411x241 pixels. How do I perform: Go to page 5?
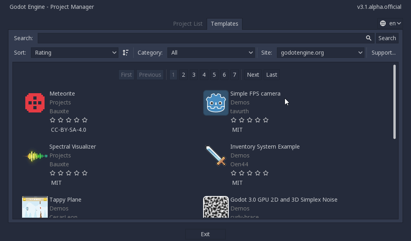click(214, 75)
